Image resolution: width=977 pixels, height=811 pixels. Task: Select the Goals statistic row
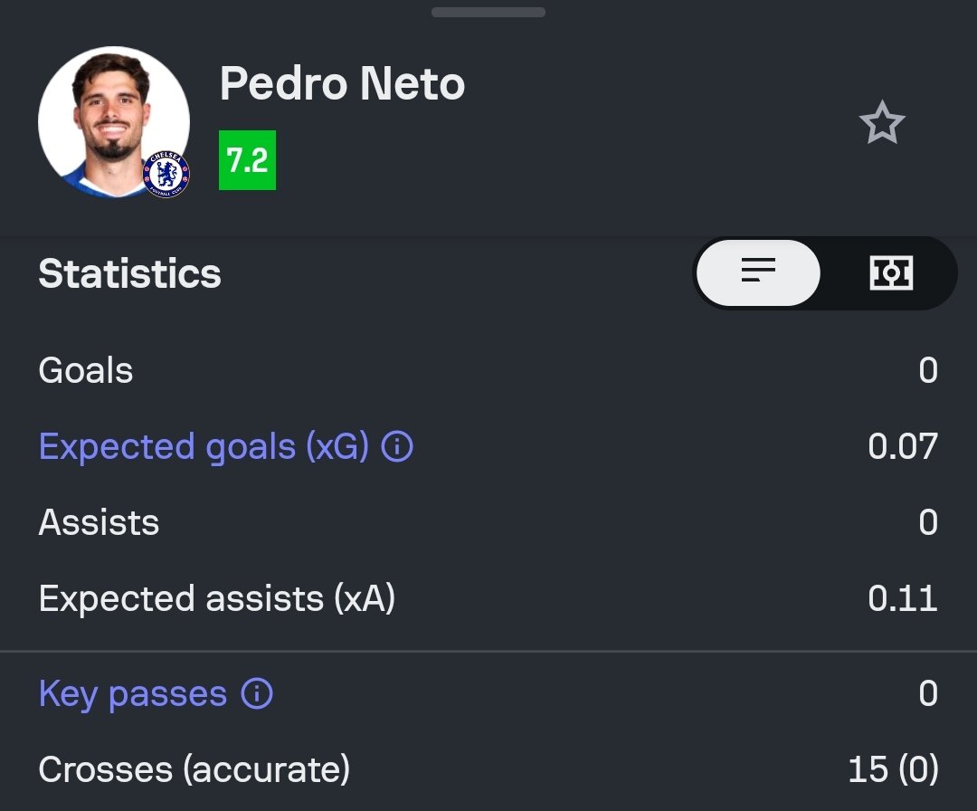(x=488, y=370)
